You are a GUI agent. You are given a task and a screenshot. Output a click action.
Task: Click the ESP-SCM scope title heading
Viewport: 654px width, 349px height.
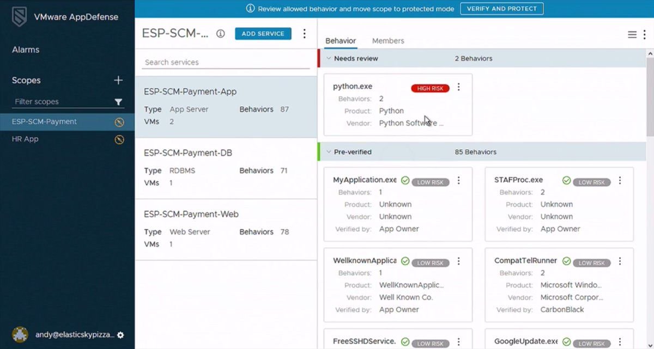175,33
